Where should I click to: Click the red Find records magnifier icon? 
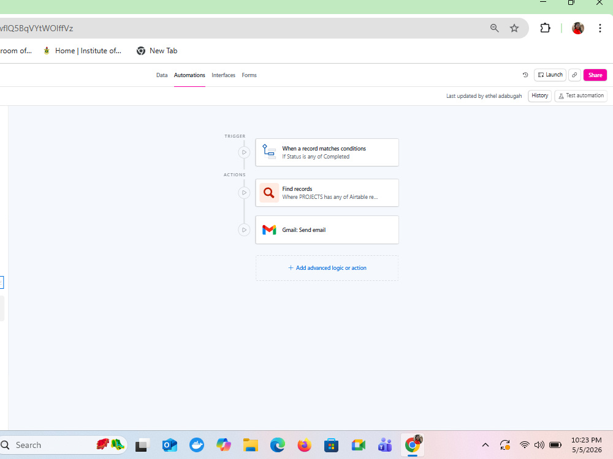(x=269, y=192)
